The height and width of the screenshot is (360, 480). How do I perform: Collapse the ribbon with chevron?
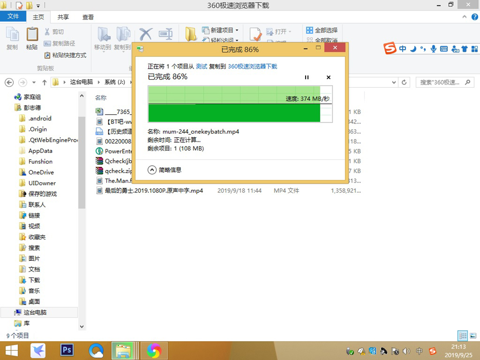click(464, 17)
